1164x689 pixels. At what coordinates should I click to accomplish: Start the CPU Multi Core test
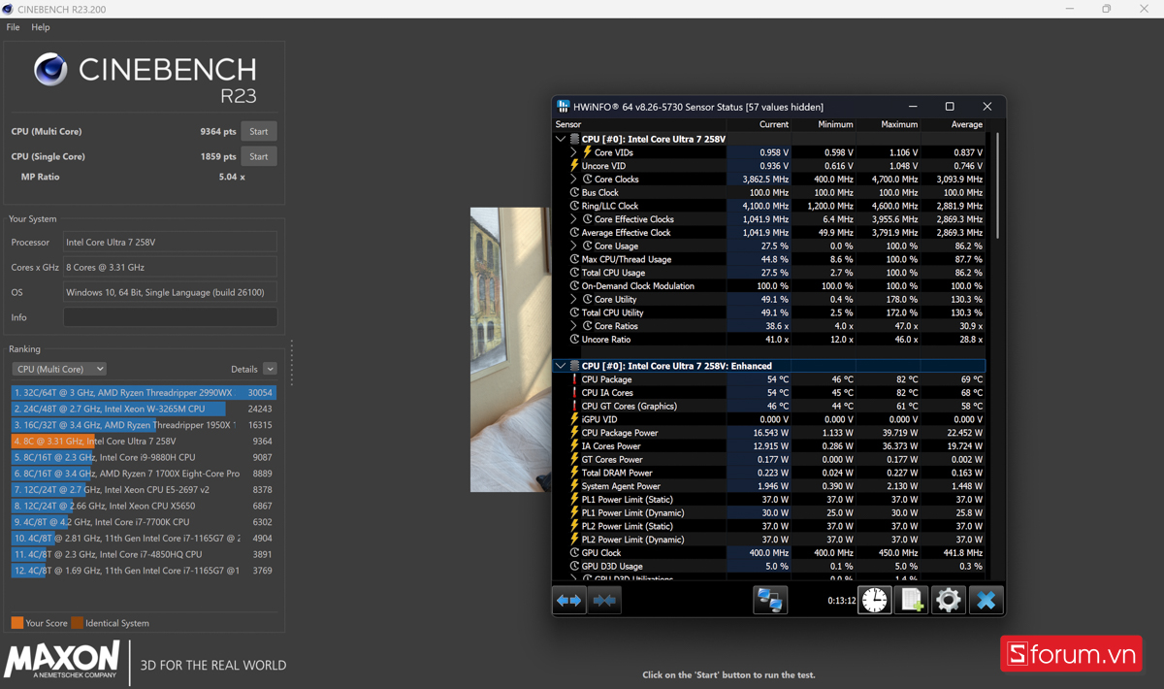pos(259,131)
